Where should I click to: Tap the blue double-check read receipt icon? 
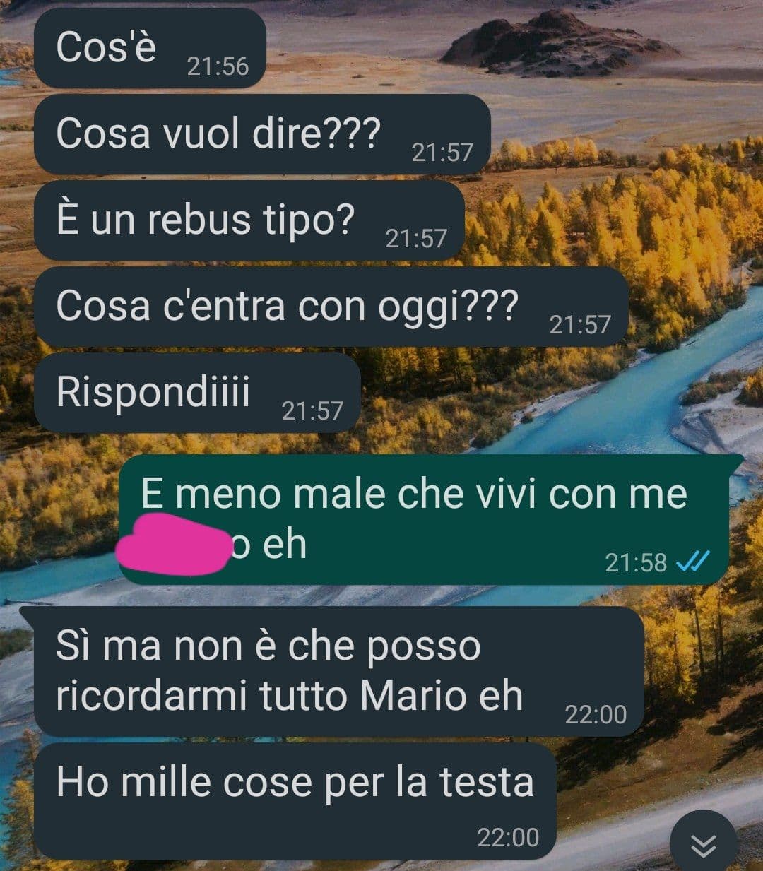pyautogui.click(x=692, y=562)
